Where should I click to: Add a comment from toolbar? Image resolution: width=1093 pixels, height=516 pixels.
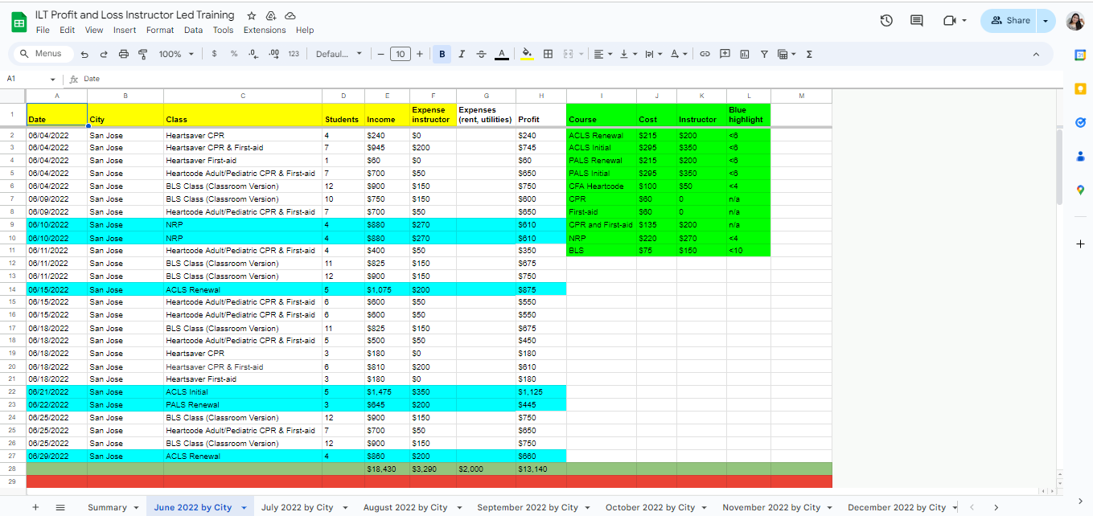point(725,54)
